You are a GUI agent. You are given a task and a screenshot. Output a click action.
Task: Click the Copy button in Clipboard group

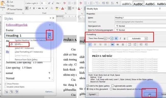click(x=10, y=6)
